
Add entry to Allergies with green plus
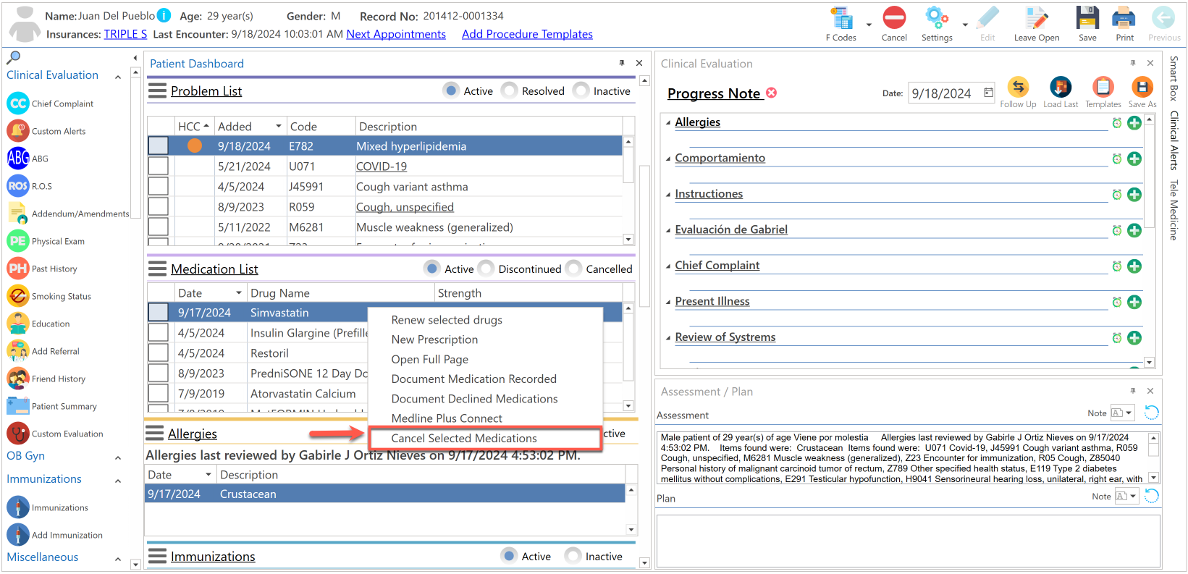click(1134, 123)
